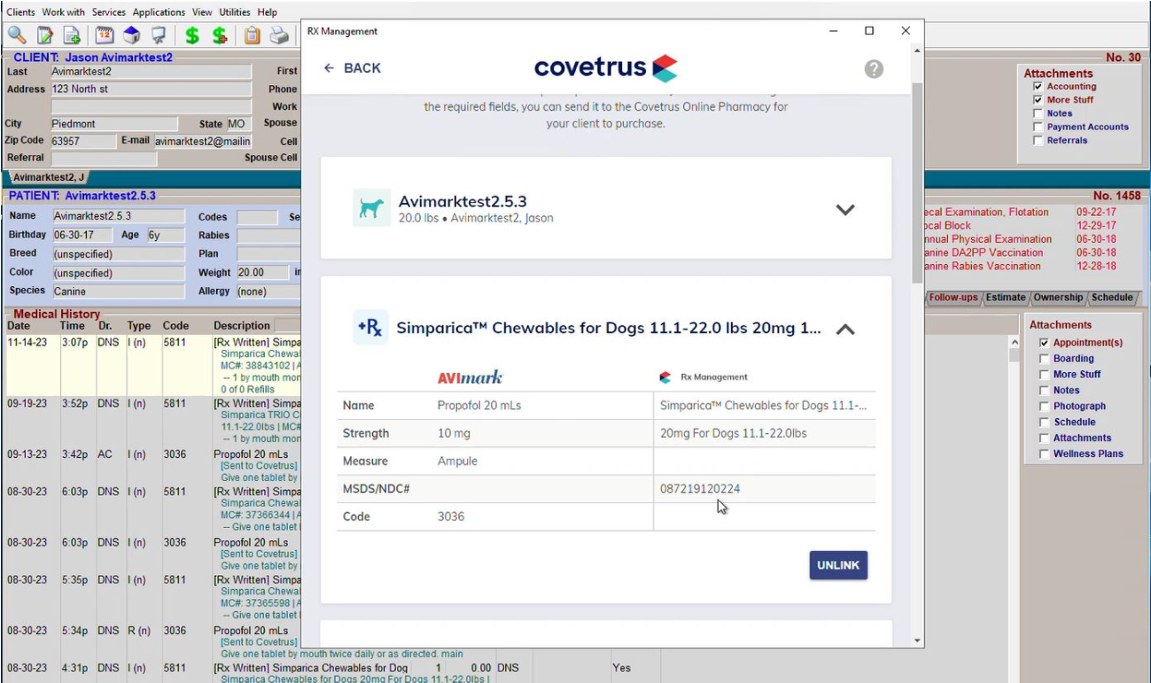
Task: Open the View menu
Action: click(x=203, y=12)
